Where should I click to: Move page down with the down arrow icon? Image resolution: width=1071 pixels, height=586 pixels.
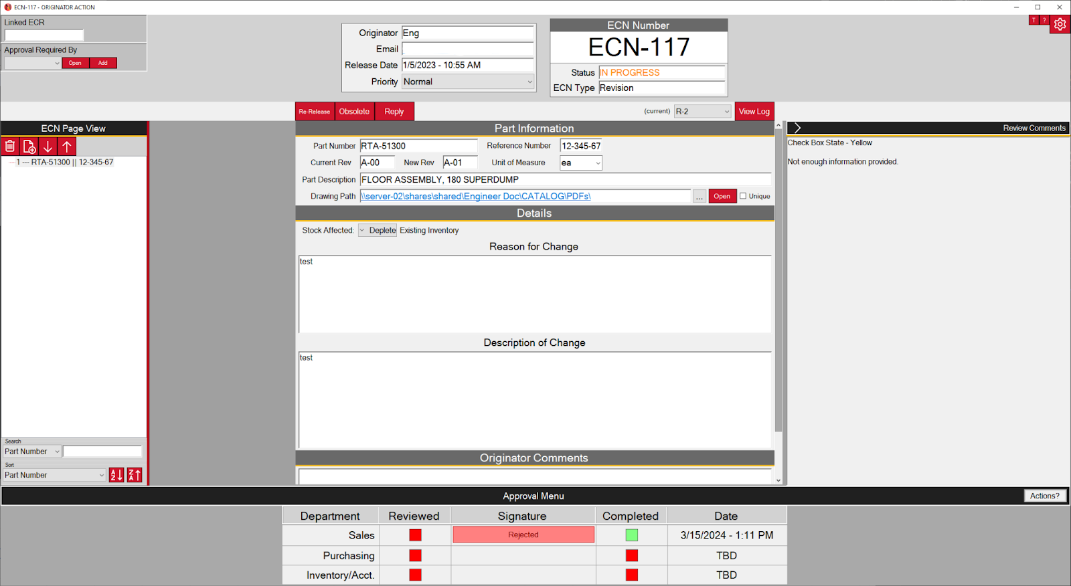(48, 146)
